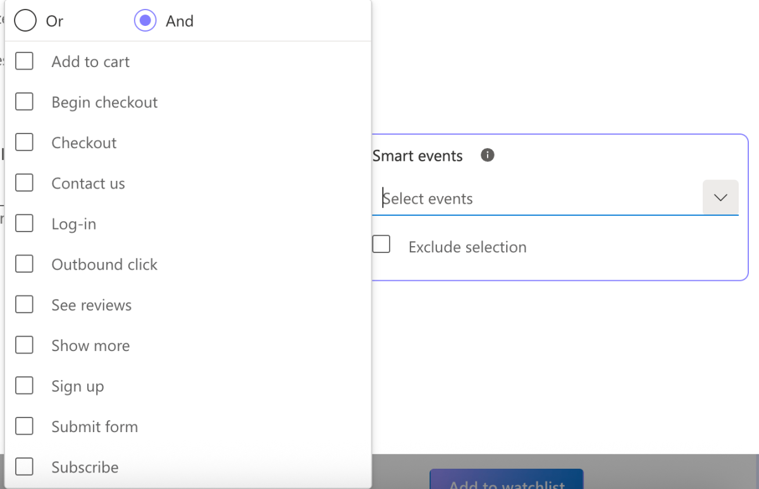Tick the Add to cart checkbox

coord(24,61)
